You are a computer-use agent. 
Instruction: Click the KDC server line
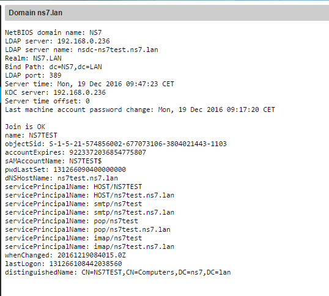pos(56,92)
